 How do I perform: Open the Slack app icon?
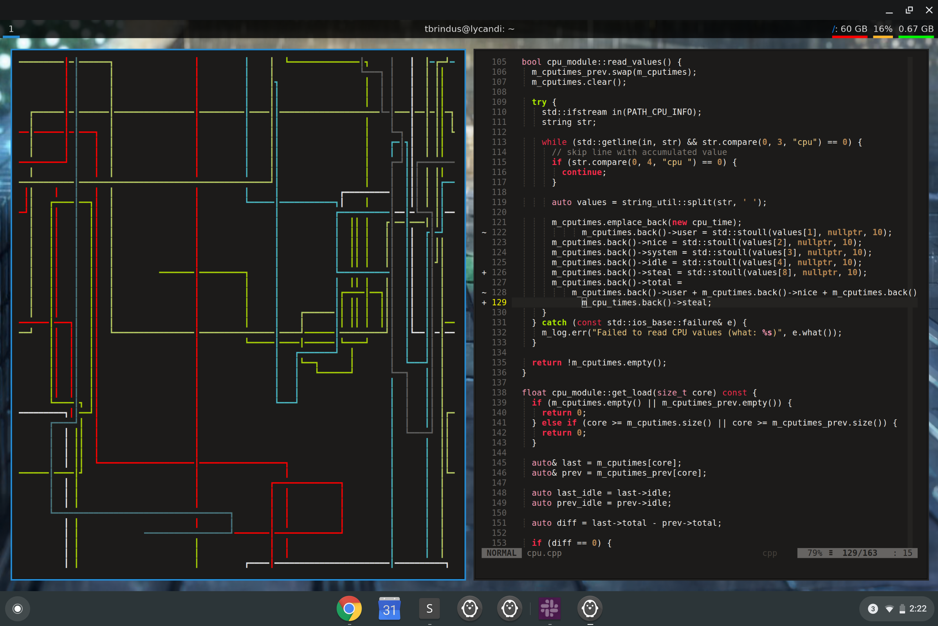coord(550,608)
